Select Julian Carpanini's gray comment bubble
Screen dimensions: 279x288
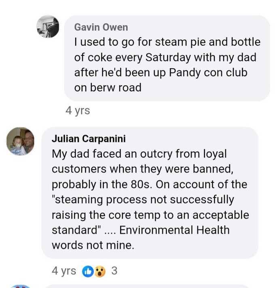(x=150, y=193)
